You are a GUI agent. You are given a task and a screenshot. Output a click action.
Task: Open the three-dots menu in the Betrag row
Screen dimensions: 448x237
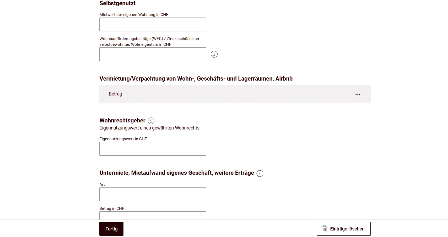click(358, 94)
